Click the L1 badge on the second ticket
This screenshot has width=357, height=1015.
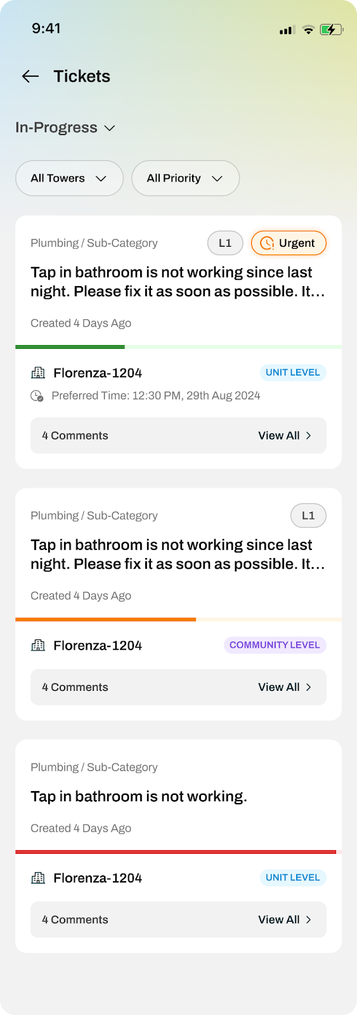click(x=308, y=516)
